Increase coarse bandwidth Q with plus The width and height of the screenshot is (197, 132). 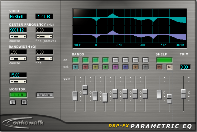(x=24, y=59)
